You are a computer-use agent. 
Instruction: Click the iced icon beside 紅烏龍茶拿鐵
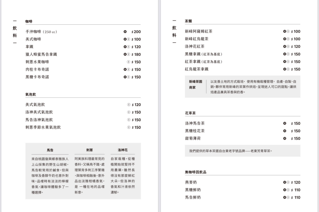(288, 69)
